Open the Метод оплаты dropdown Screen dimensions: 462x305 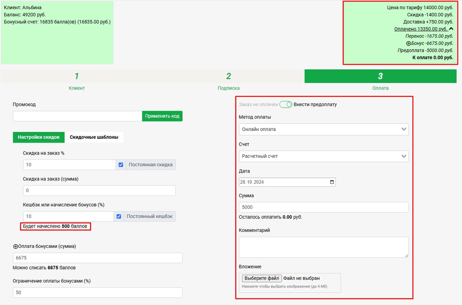323,129
